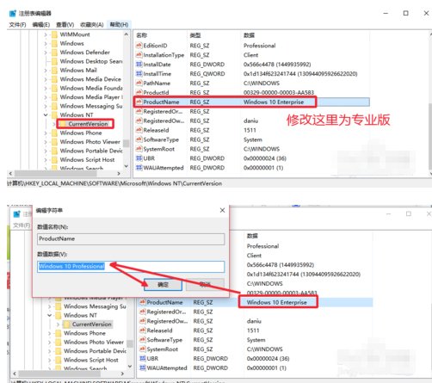Open the 帮助(H) menu

[x=119, y=25]
